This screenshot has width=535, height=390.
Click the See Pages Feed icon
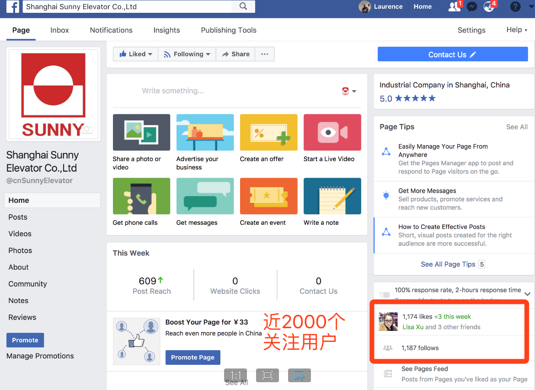point(388,374)
